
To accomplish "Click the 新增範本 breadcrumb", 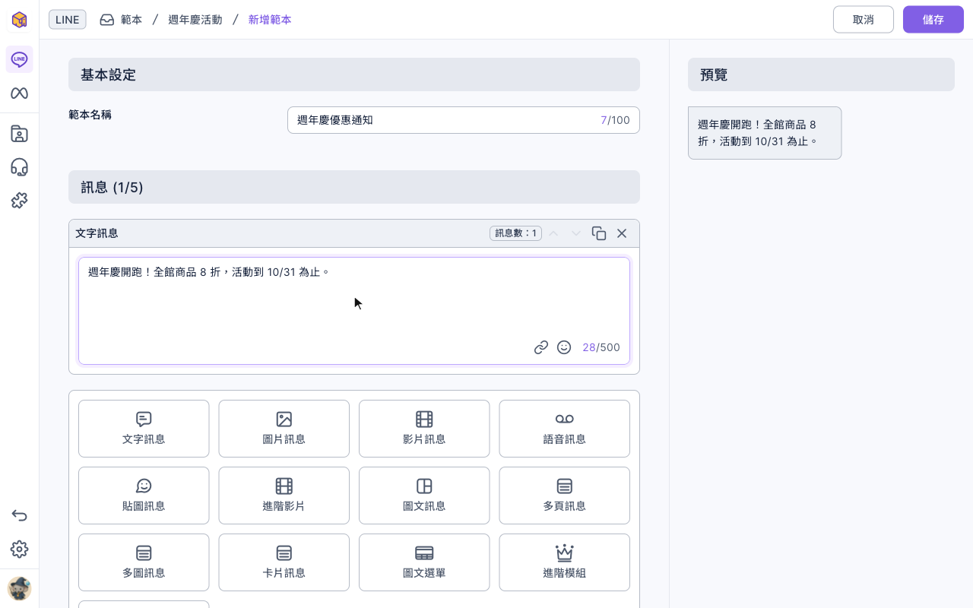I will [270, 20].
